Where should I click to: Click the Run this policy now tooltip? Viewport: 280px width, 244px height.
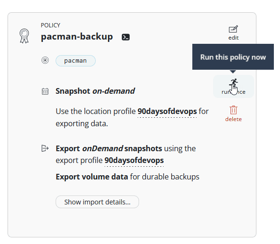(233, 57)
